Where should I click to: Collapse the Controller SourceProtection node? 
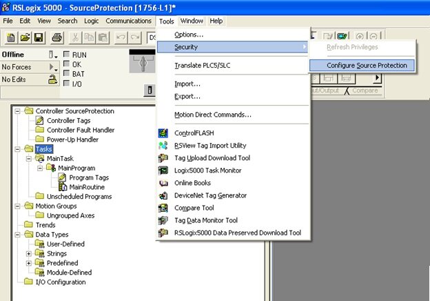pos(17,111)
